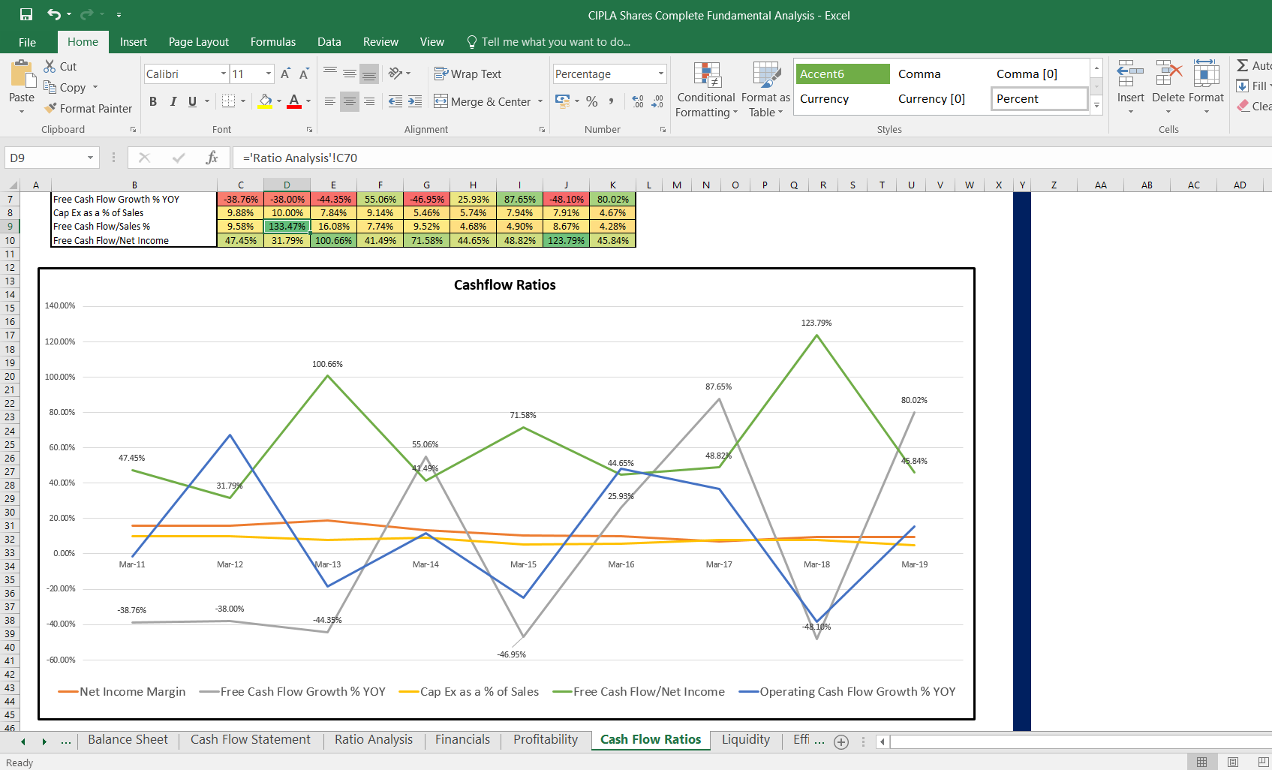Apply the yellow fill color
The image size is (1272, 770).
(265, 101)
